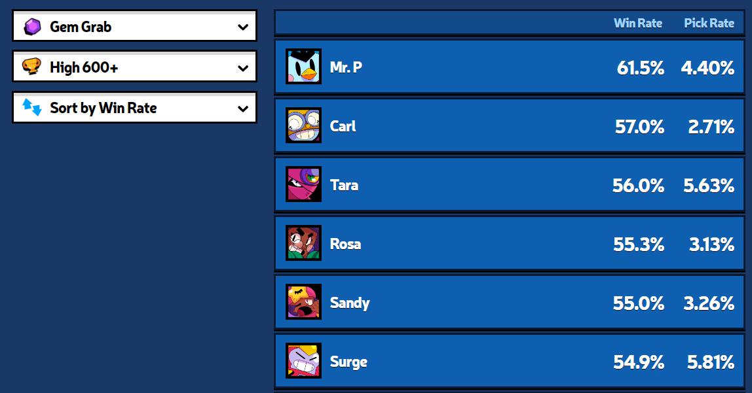The image size is (752, 393).
Task: Click Sandy's 55.0% win rate value
Action: (638, 303)
